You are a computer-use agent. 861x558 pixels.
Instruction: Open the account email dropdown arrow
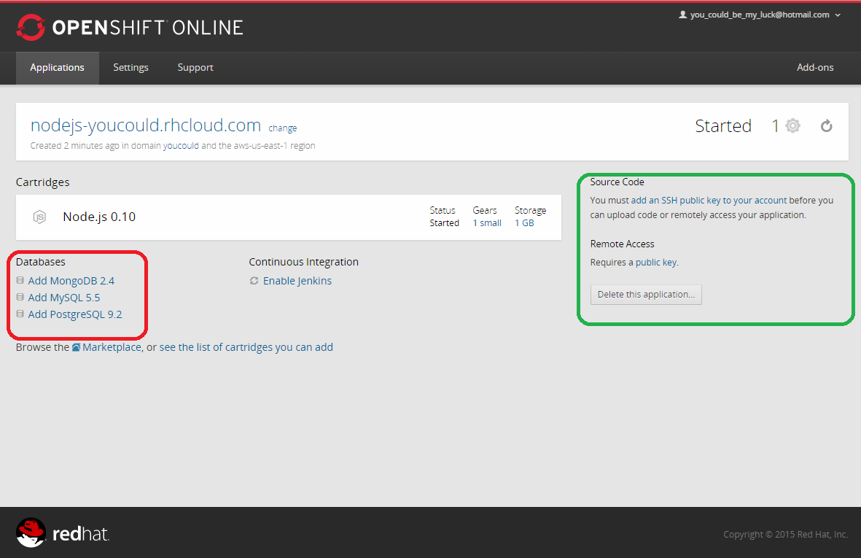(x=838, y=15)
